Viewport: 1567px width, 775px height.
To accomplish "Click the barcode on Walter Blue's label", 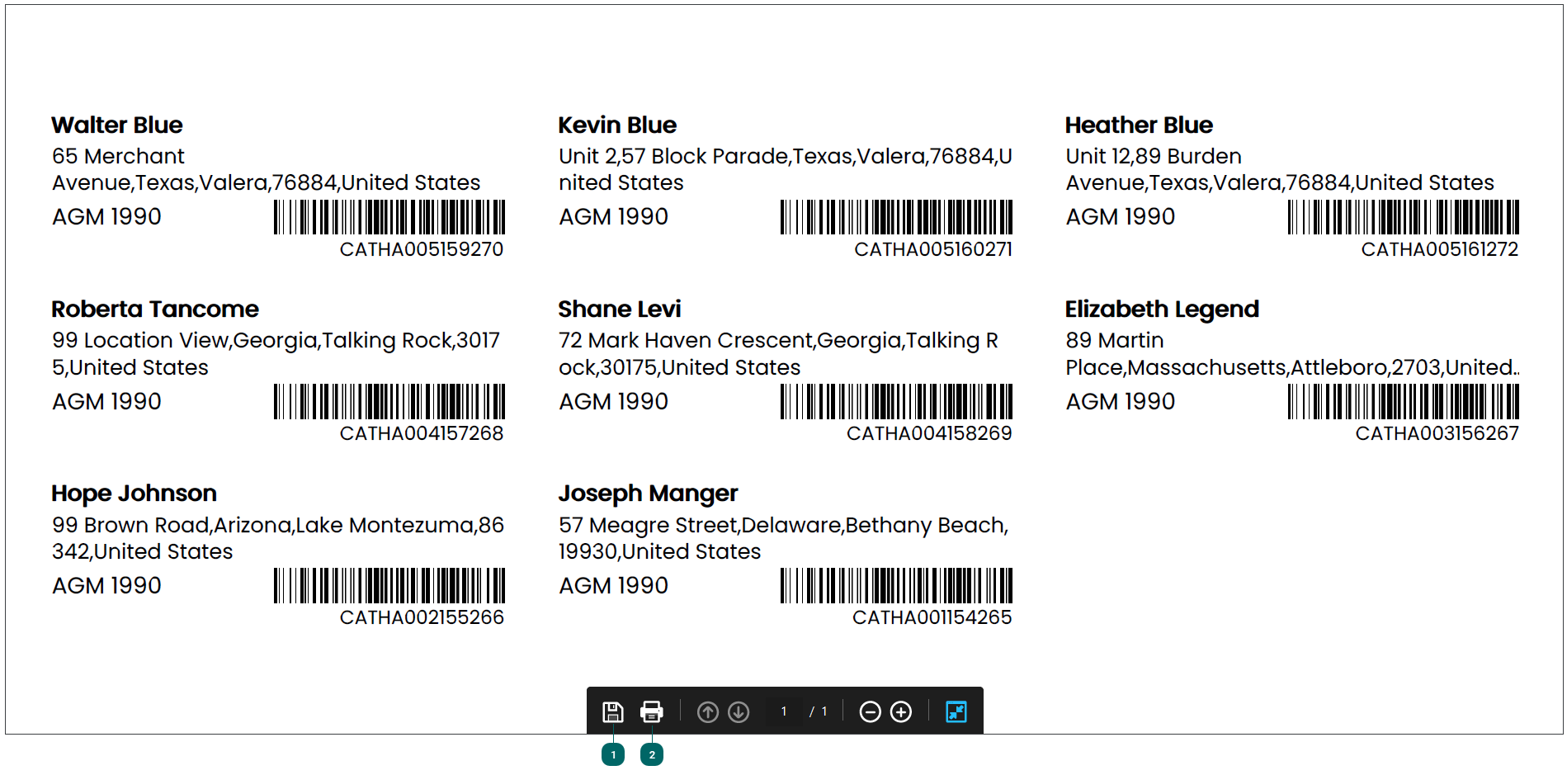I will [x=389, y=217].
